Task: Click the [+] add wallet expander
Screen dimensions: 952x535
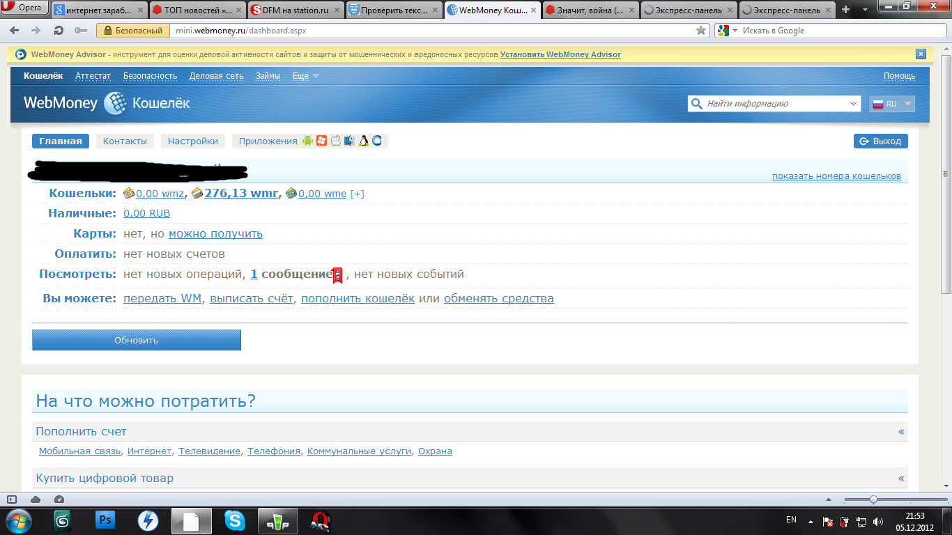Action: [357, 194]
